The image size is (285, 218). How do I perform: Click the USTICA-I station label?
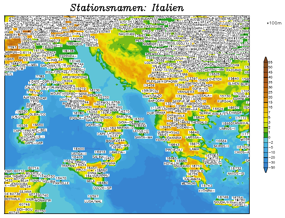tap(79, 154)
